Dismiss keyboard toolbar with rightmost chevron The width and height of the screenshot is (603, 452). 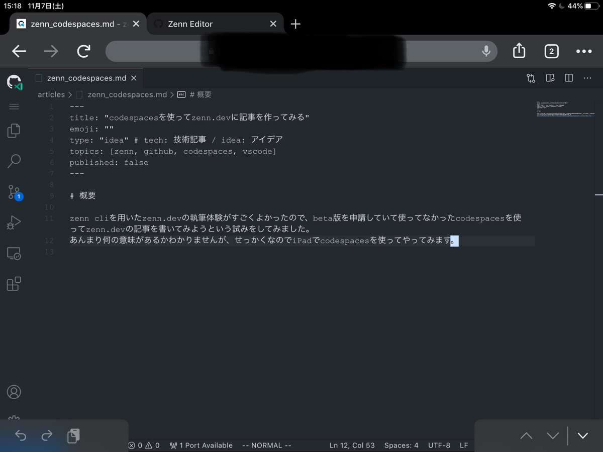click(x=583, y=436)
